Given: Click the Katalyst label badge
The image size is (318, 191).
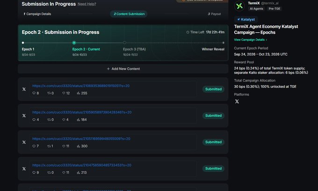Looking at the screenshot, I should point(246,20).
